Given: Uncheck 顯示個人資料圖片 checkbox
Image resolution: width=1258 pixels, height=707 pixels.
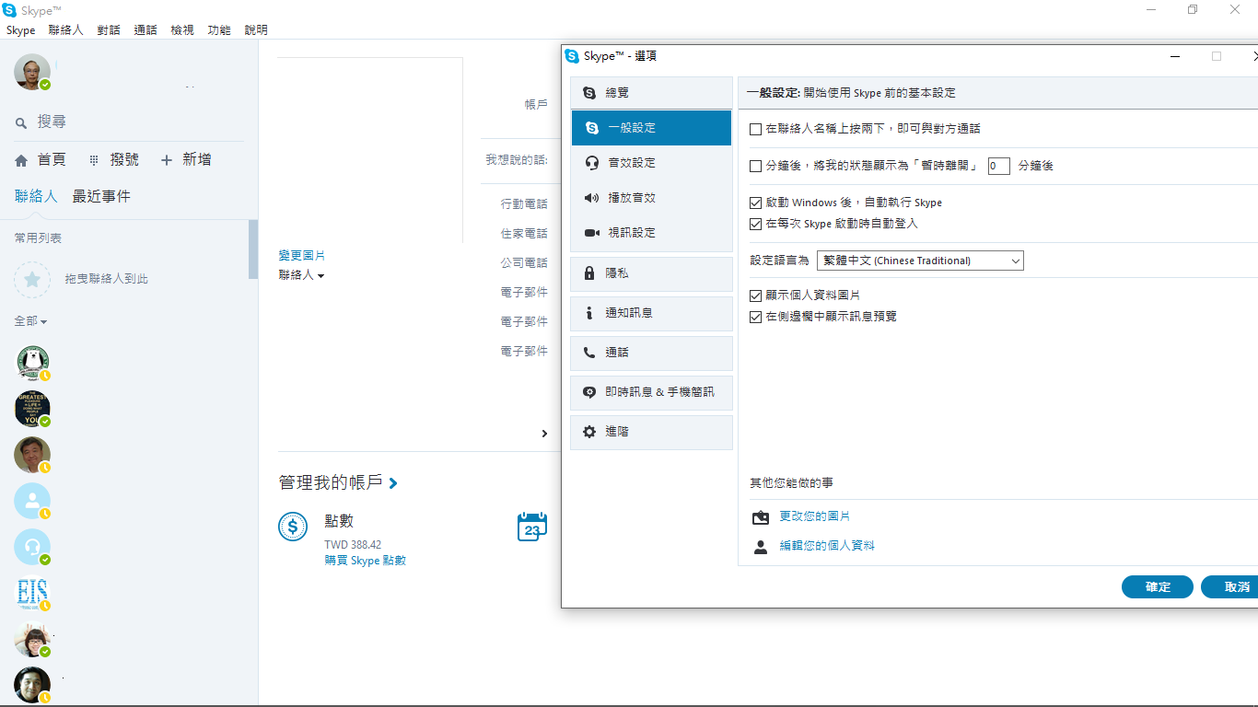Looking at the screenshot, I should click(x=756, y=296).
